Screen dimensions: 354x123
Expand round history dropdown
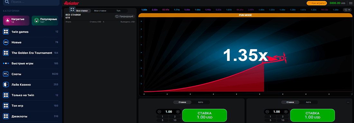point(347,10)
